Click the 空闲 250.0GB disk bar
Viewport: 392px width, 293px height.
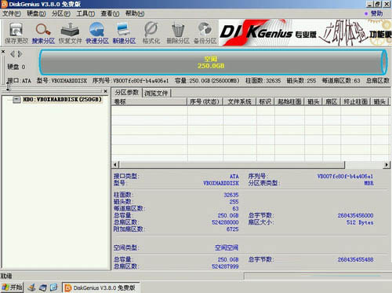click(213, 62)
